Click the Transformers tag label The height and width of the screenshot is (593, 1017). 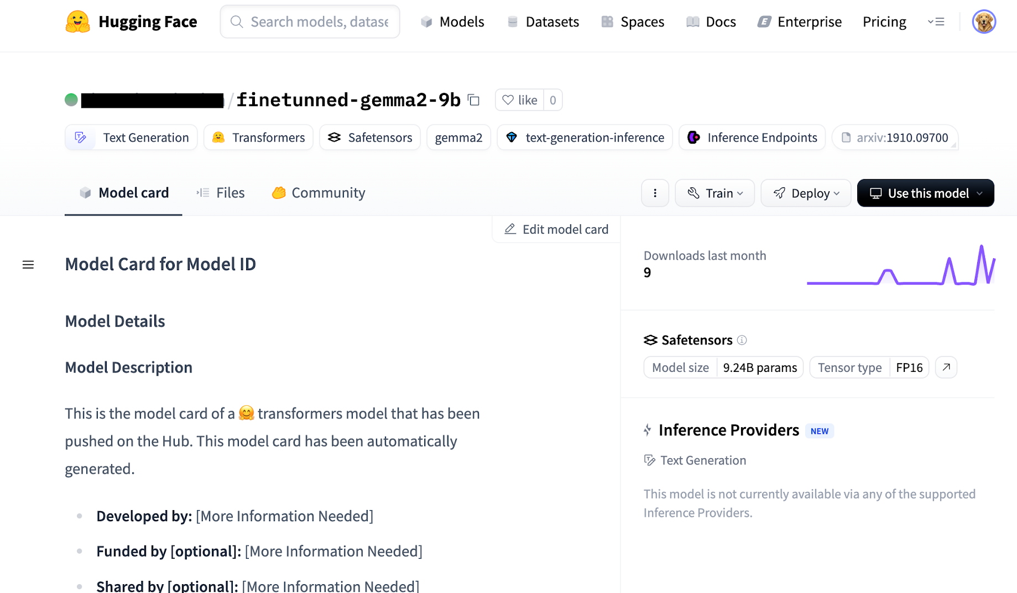pyautogui.click(x=268, y=138)
